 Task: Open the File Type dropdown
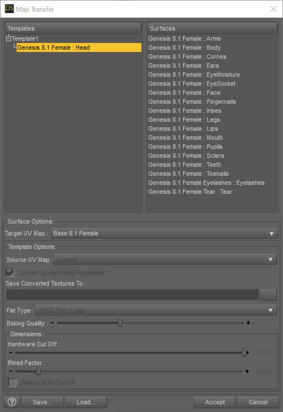click(156, 310)
